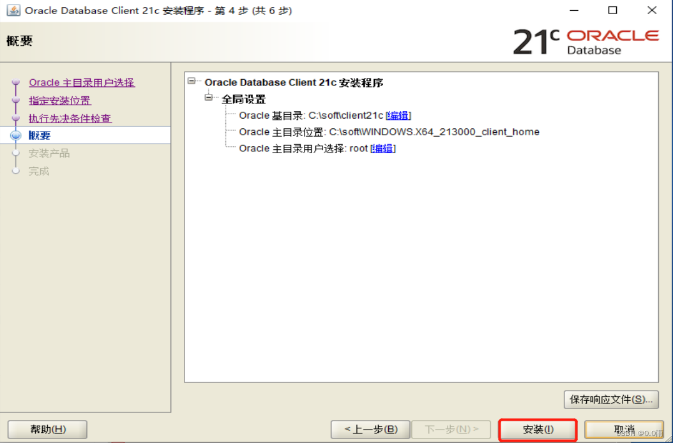The width and height of the screenshot is (673, 443).
Task: Close the installer window
Action: (x=651, y=10)
